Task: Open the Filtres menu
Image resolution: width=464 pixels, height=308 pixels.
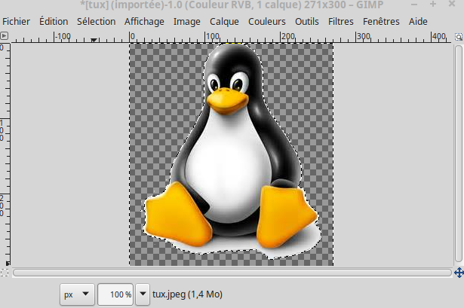Action: (x=340, y=22)
